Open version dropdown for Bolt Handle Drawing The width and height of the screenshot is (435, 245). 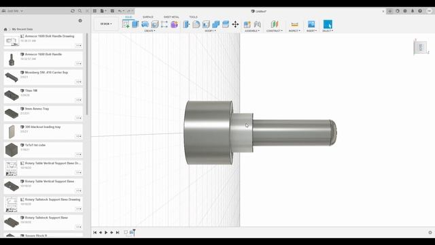tap(79, 46)
